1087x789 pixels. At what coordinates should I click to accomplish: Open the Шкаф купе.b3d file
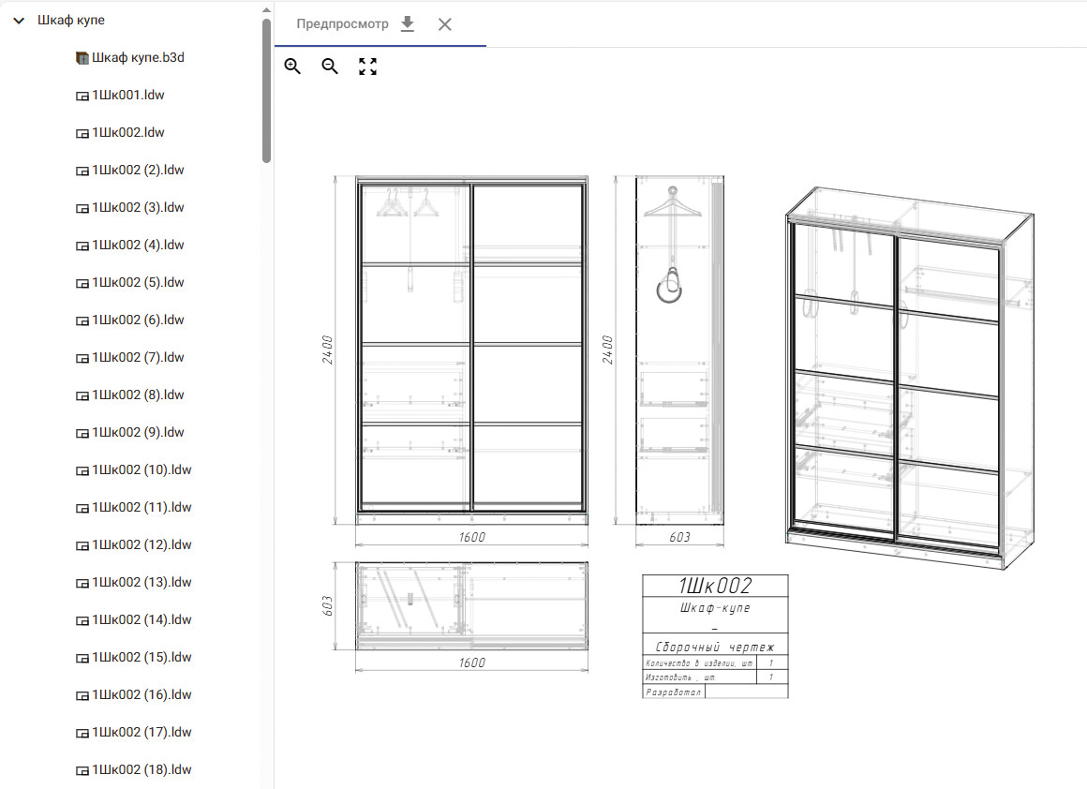coord(138,57)
